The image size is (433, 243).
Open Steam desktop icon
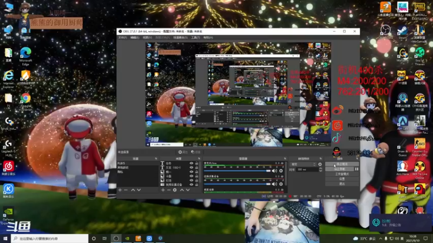402,32
